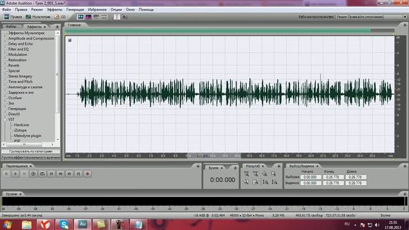The height and width of the screenshot is (230, 409).
Task: Select the Главное panel tab
Action: click(x=74, y=25)
